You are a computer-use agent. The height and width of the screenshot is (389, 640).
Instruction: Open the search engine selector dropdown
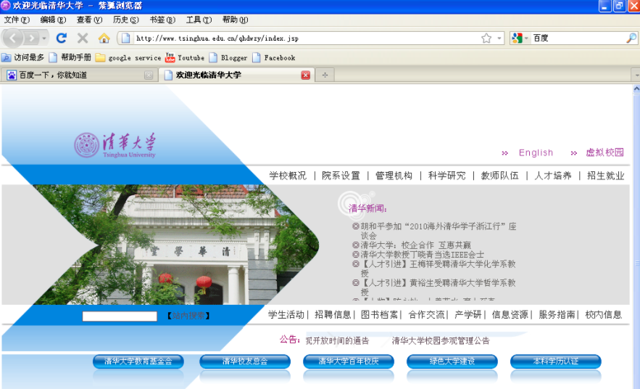[x=520, y=38]
